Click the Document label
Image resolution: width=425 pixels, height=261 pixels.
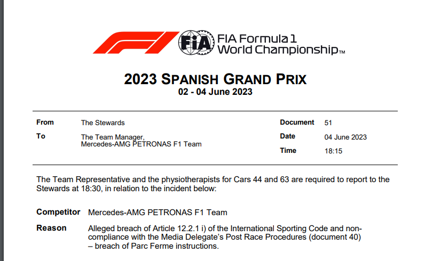point(297,123)
